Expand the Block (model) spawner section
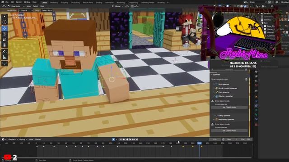The height and width of the screenshot is (162, 289). click(214, 88)
